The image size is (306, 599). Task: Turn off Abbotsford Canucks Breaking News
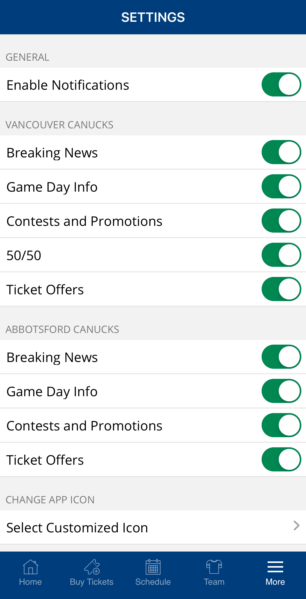281,357
